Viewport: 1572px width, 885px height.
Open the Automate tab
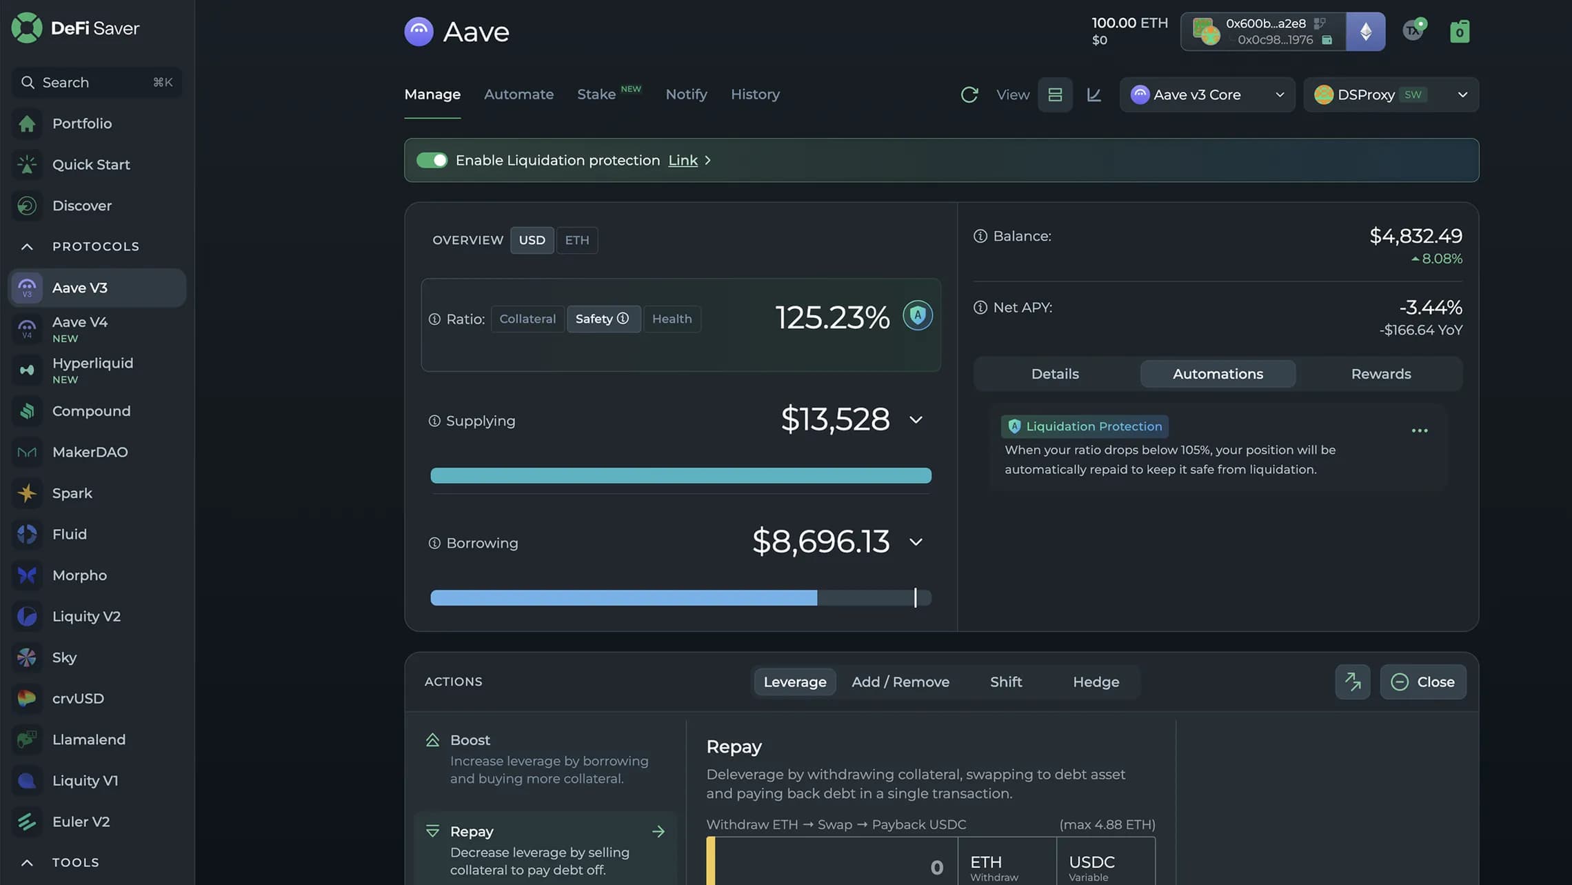(x=518, y=95)
